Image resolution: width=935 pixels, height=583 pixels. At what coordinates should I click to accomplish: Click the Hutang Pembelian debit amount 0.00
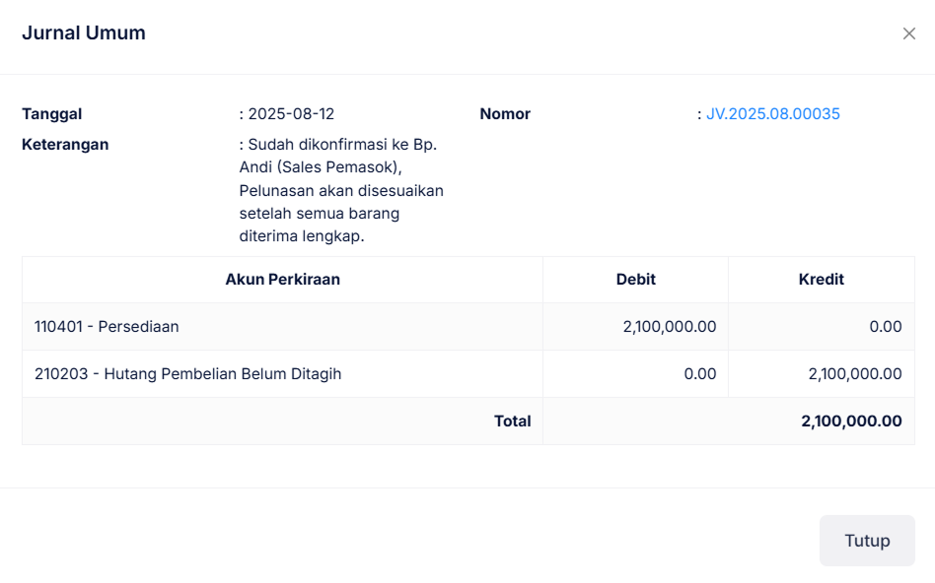pyautogui.click(x=699, y=374)
